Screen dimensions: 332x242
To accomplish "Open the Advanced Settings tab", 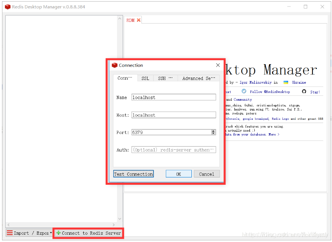I will click(199, 78).
